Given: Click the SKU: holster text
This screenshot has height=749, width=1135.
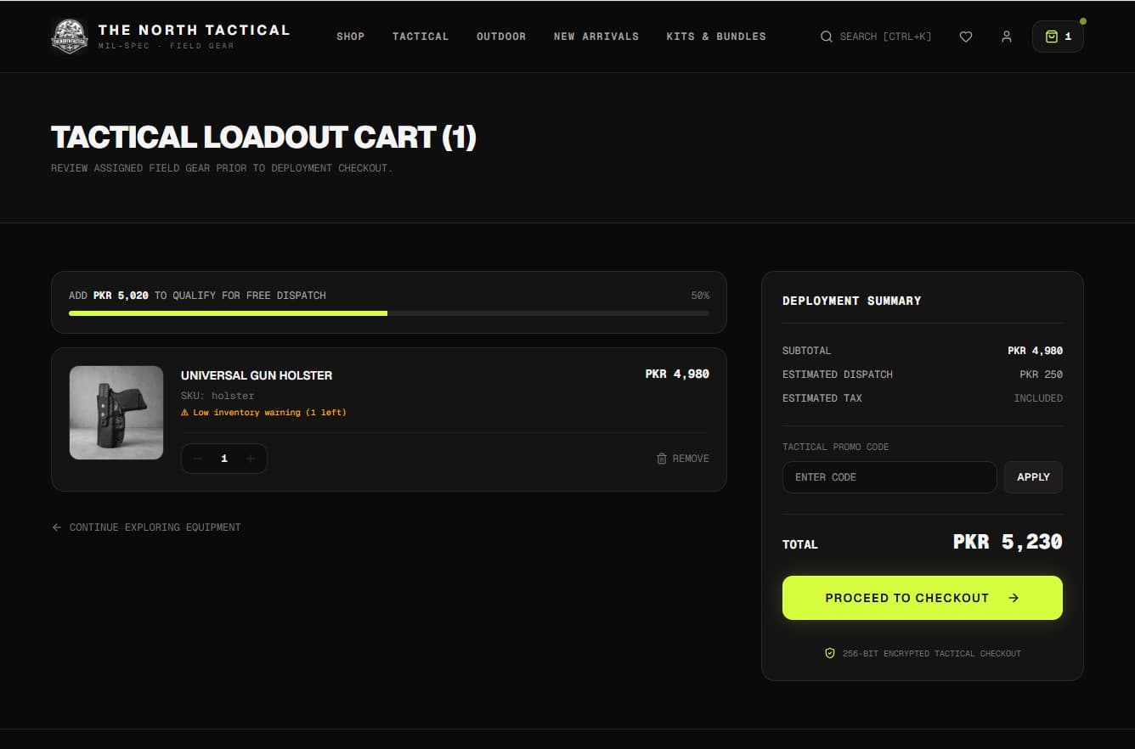Looking at the screenshot, I should click(x=217, y=396).
